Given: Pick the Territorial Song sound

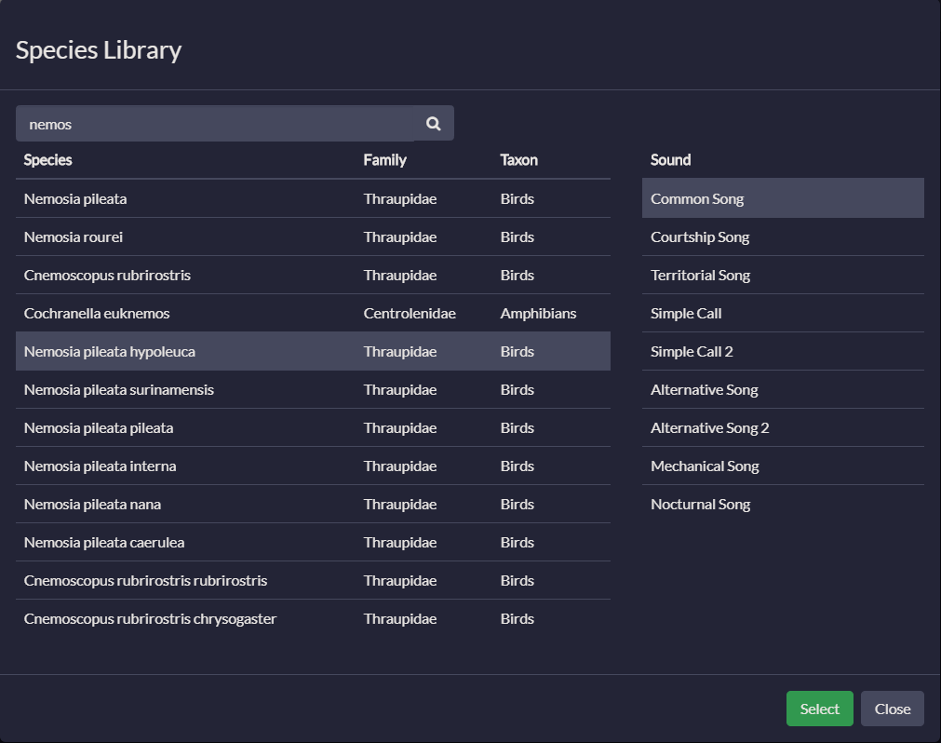Looking at the screenshot, I should pos(783,275).
